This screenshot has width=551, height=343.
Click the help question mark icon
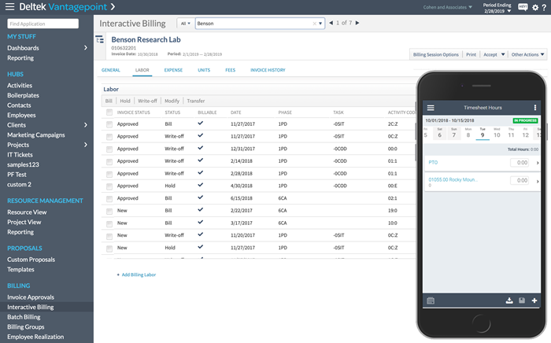point(544,8)
